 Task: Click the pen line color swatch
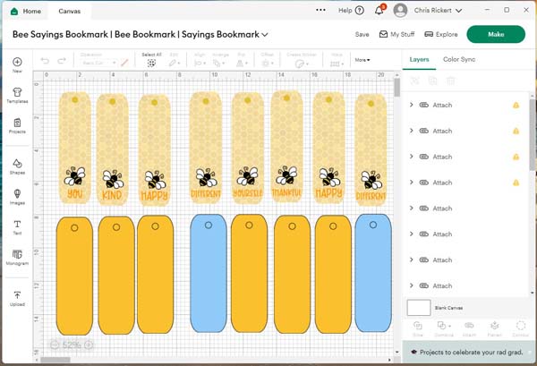pyautogui.click(x=124, y=63)
